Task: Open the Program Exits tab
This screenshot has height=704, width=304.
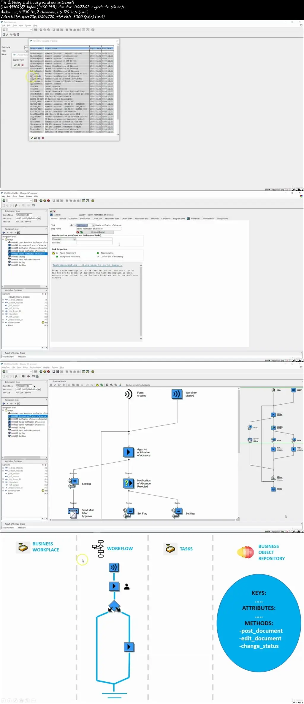Action: (x=179, y=219)
